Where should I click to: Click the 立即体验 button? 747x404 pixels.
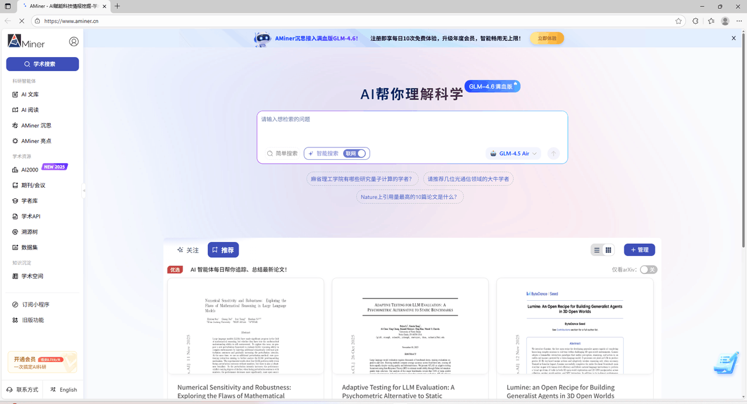coord(547,38)
